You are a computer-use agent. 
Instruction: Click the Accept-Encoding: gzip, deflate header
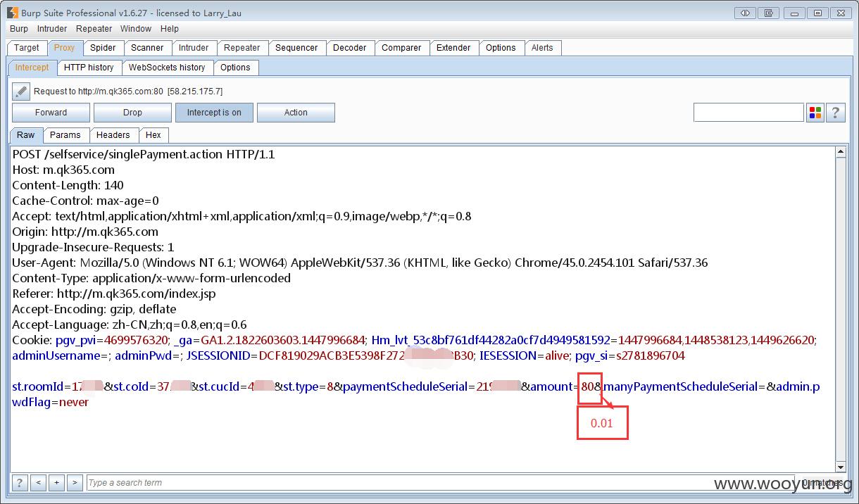tap(94, 309)
